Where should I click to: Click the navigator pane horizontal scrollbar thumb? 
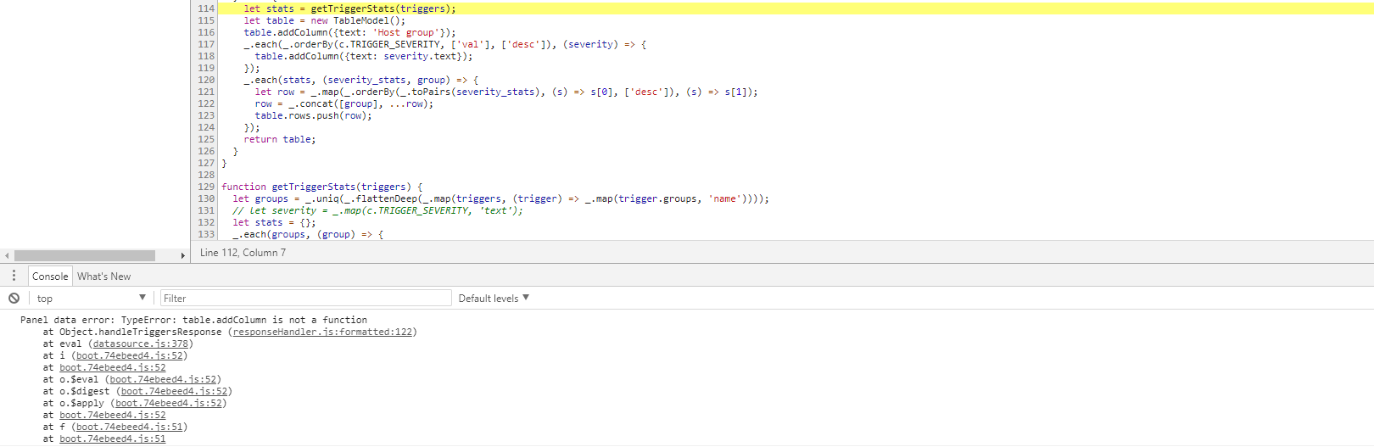85,255
